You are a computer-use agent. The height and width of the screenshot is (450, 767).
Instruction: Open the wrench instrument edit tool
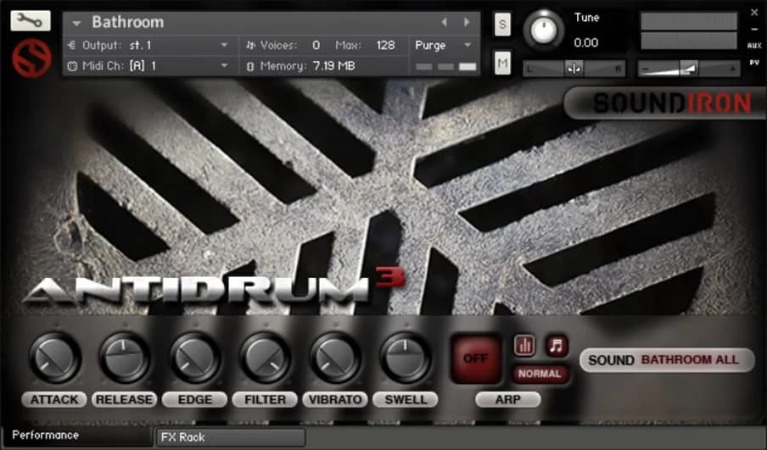pyautogui.click(x=31, y=20)
